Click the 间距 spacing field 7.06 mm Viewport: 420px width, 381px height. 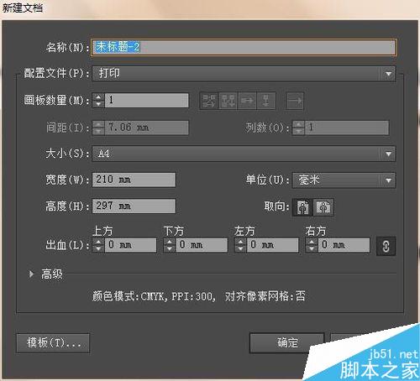[146, 128]
